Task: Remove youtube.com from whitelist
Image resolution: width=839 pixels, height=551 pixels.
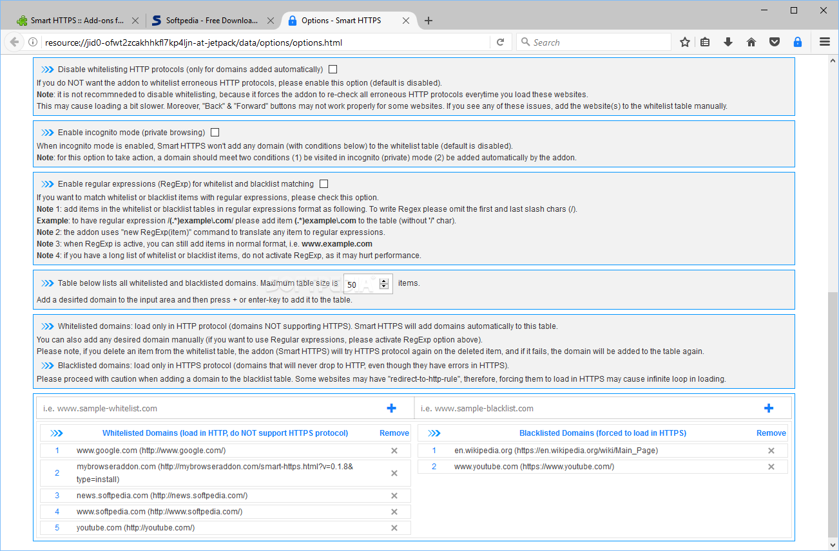Action: 394,528
